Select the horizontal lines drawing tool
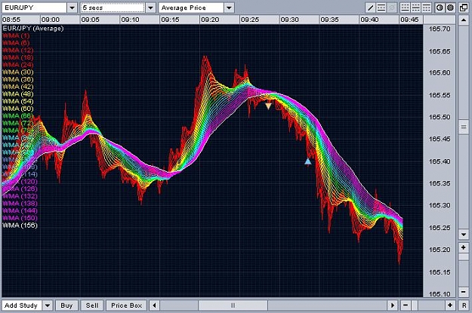 381,8
